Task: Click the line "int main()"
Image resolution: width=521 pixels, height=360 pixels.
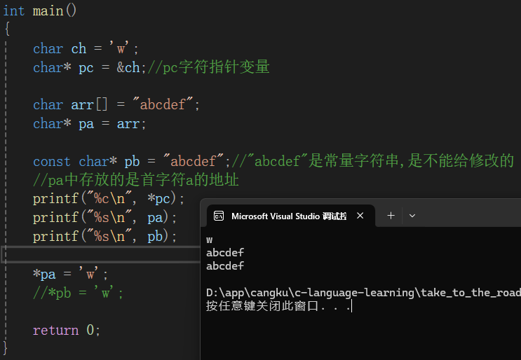Action: tap(40, 11)
